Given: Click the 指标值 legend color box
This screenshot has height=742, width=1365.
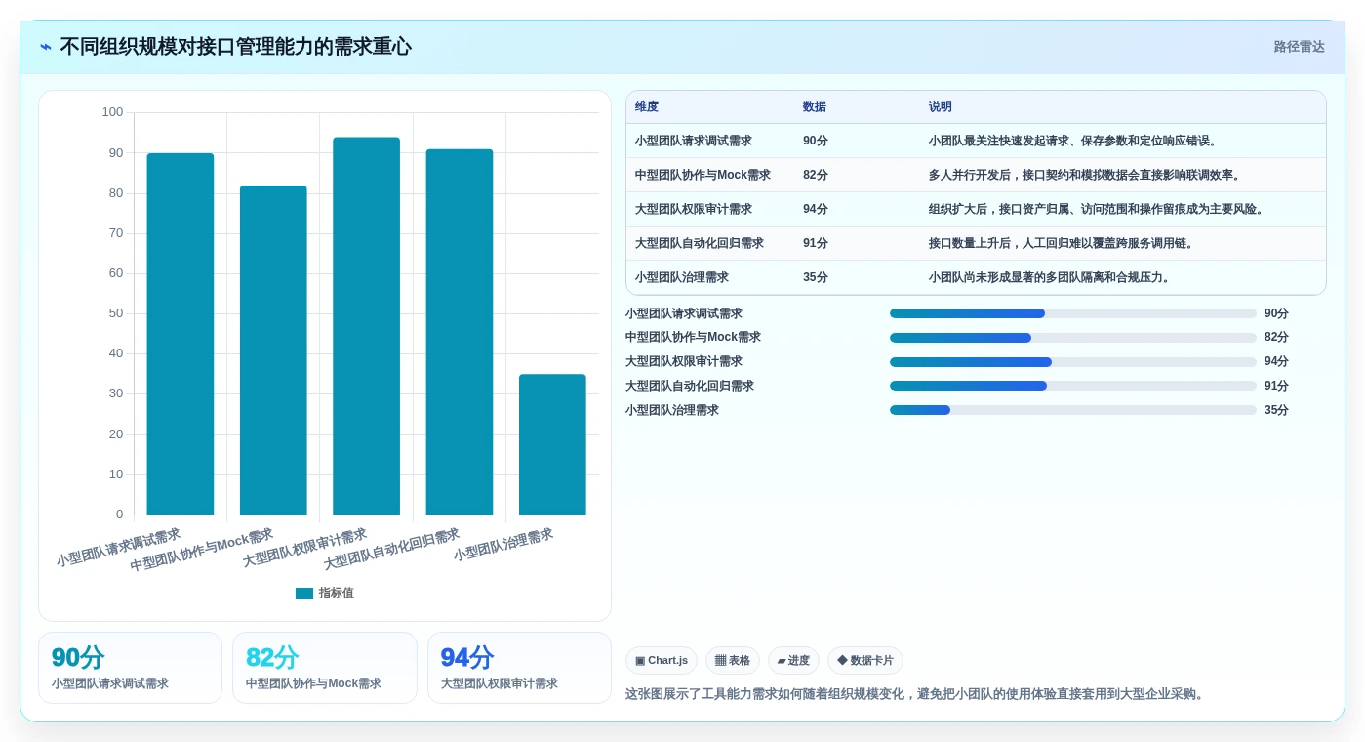Looking at the screenshot, I should (x=304, y=594).
